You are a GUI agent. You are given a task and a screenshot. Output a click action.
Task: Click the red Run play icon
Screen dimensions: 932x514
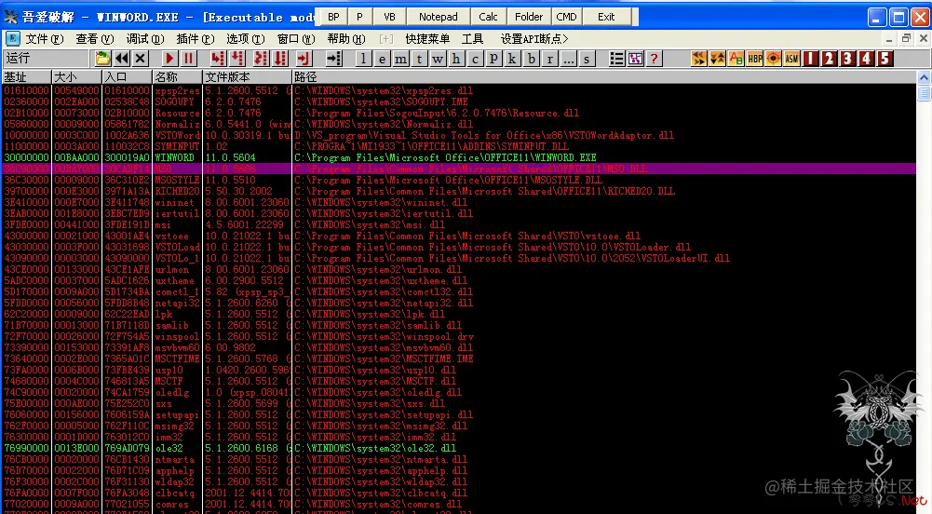169,59
